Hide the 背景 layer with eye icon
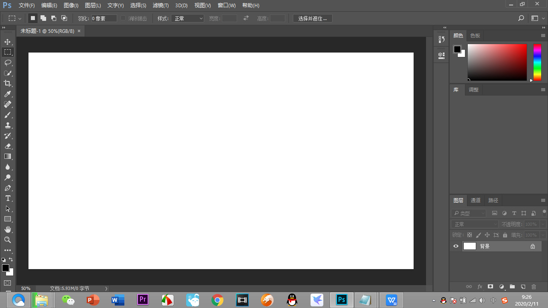This screenshot has width=548, height=308. click(456, 246)
